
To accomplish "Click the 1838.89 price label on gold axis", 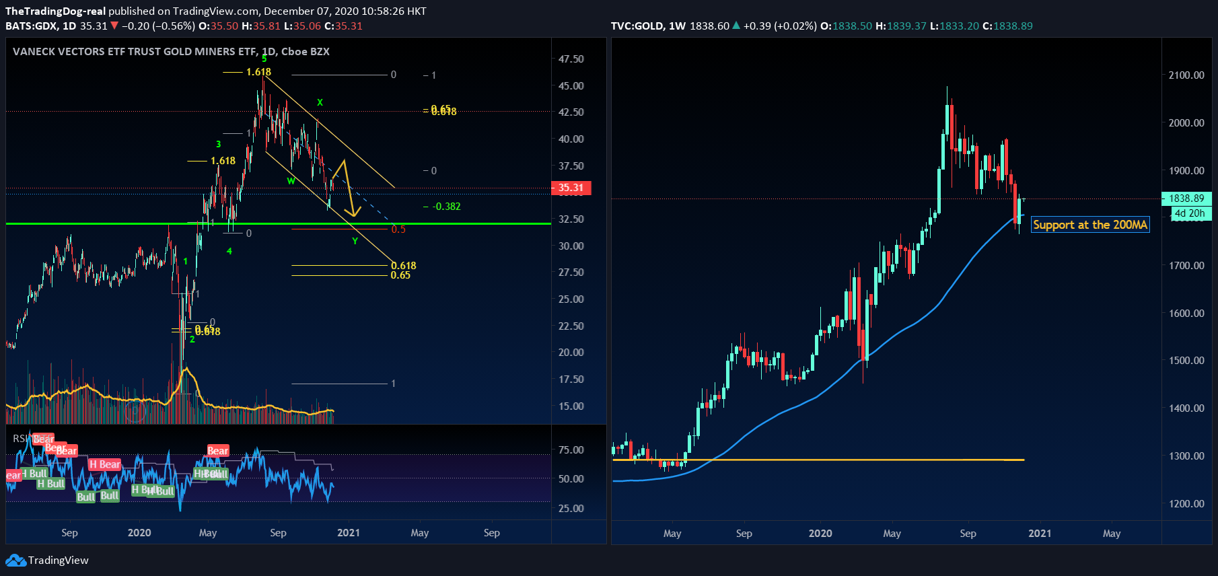I will [x=1186, y=199].
